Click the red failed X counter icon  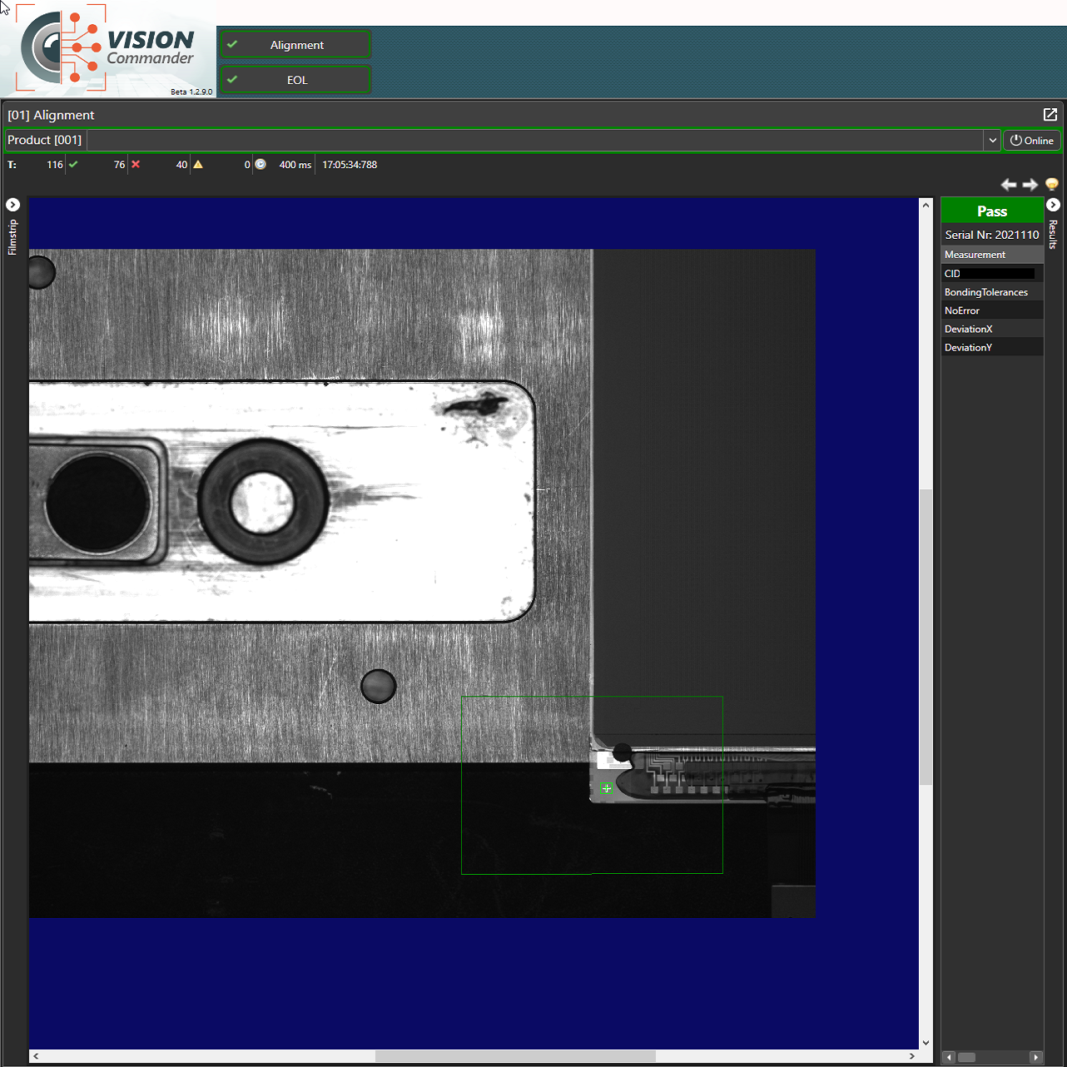[136, 165]
